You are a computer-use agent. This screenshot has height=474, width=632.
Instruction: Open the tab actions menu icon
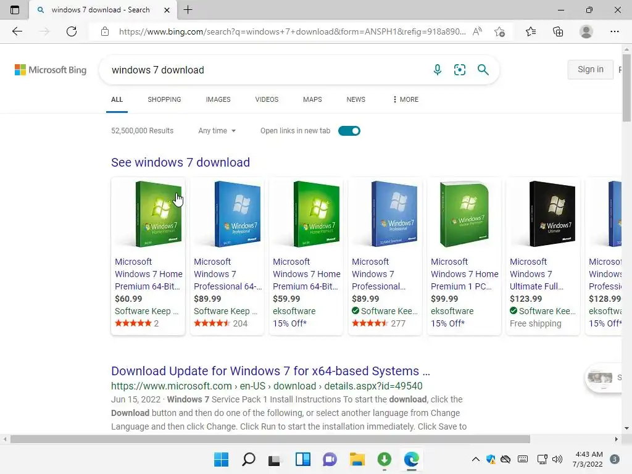tap(15, 10)
